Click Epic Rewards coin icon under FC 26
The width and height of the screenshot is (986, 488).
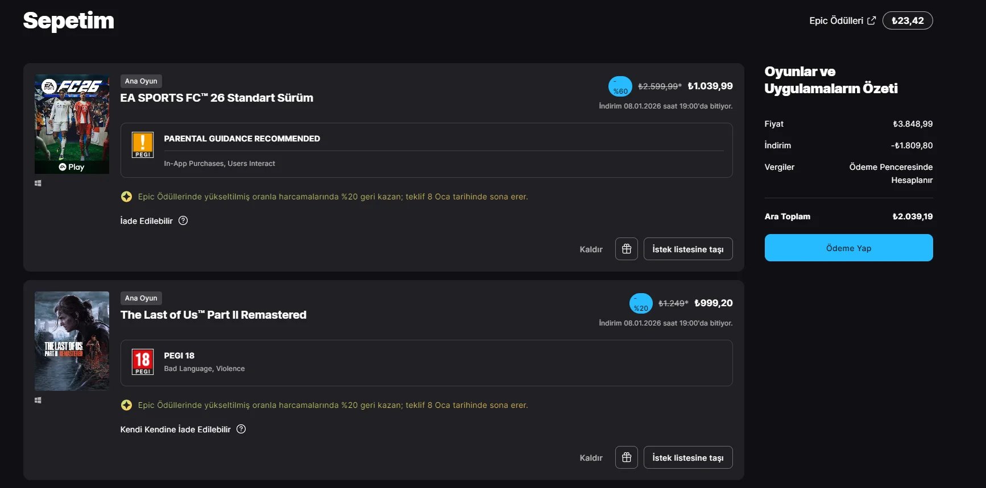126,197
